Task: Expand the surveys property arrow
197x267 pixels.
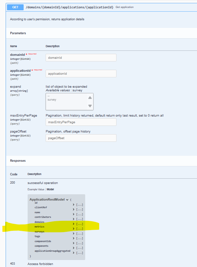Action: pyautogui.click(x=74, y=233)
